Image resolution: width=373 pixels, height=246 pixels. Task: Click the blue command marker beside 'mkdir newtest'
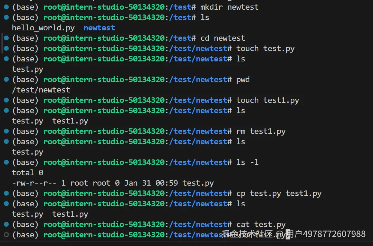(6, 7)
